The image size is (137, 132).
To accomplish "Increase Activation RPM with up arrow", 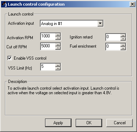I will point(58,35).
